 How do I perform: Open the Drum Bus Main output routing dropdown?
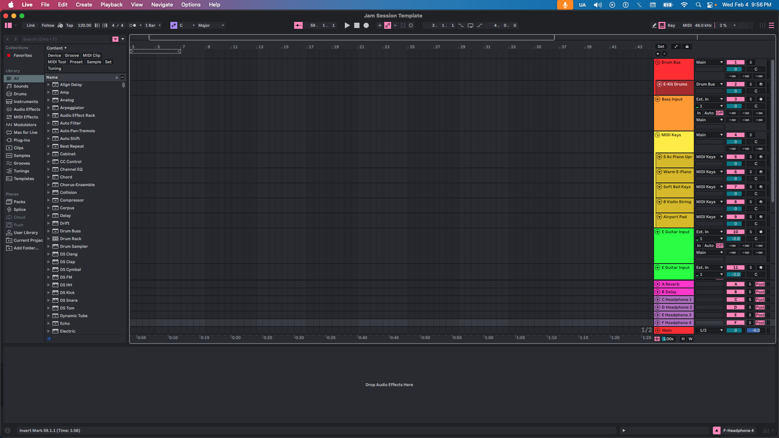pos(709,62)
